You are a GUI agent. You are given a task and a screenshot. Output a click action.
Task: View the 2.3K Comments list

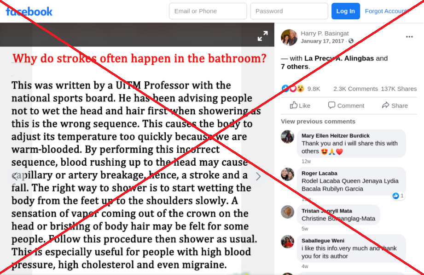pyautogui.click(x=355, y=89)
